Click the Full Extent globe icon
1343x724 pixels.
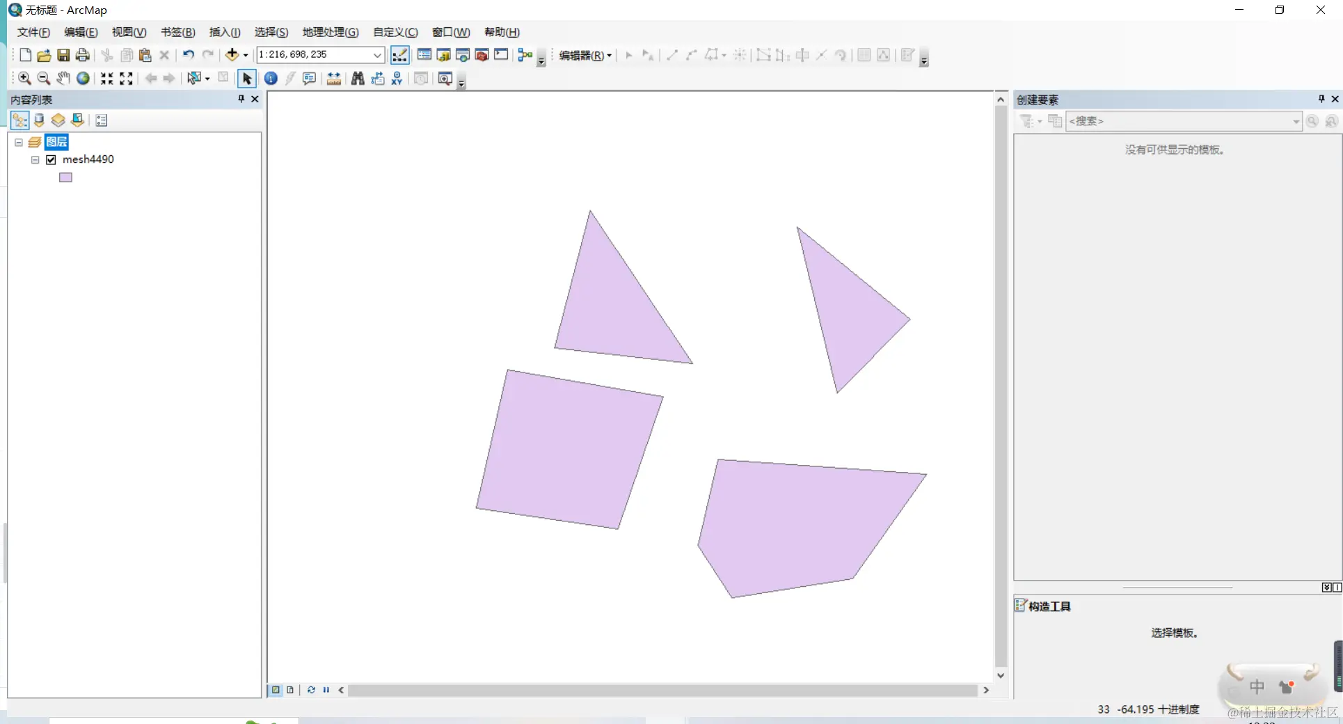[83, 79]
